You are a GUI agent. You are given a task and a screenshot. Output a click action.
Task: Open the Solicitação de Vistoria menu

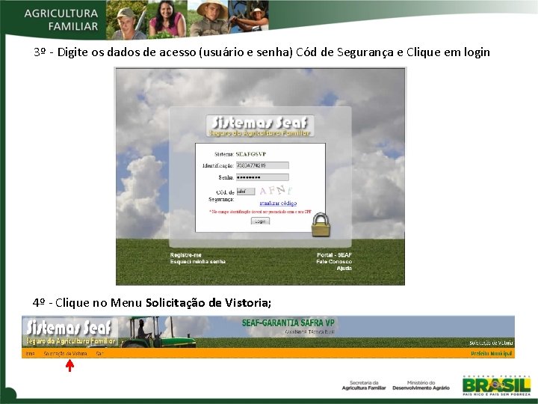[x=65, y=353]
